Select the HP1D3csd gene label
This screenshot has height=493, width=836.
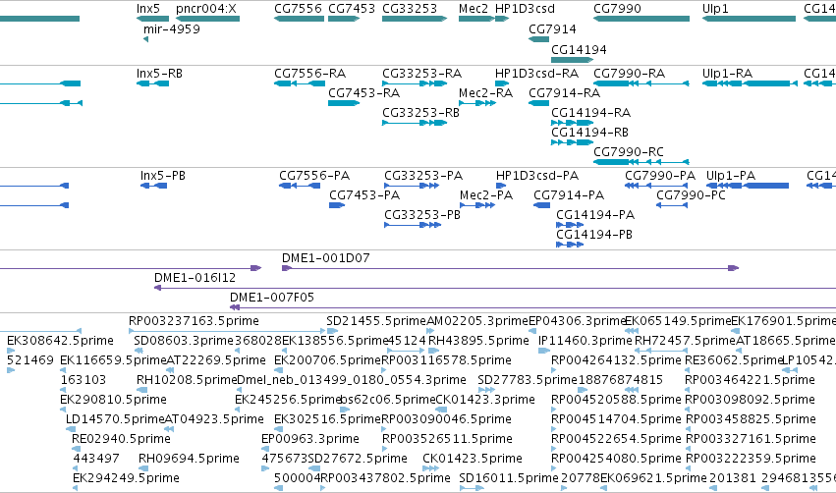point(526,9)
